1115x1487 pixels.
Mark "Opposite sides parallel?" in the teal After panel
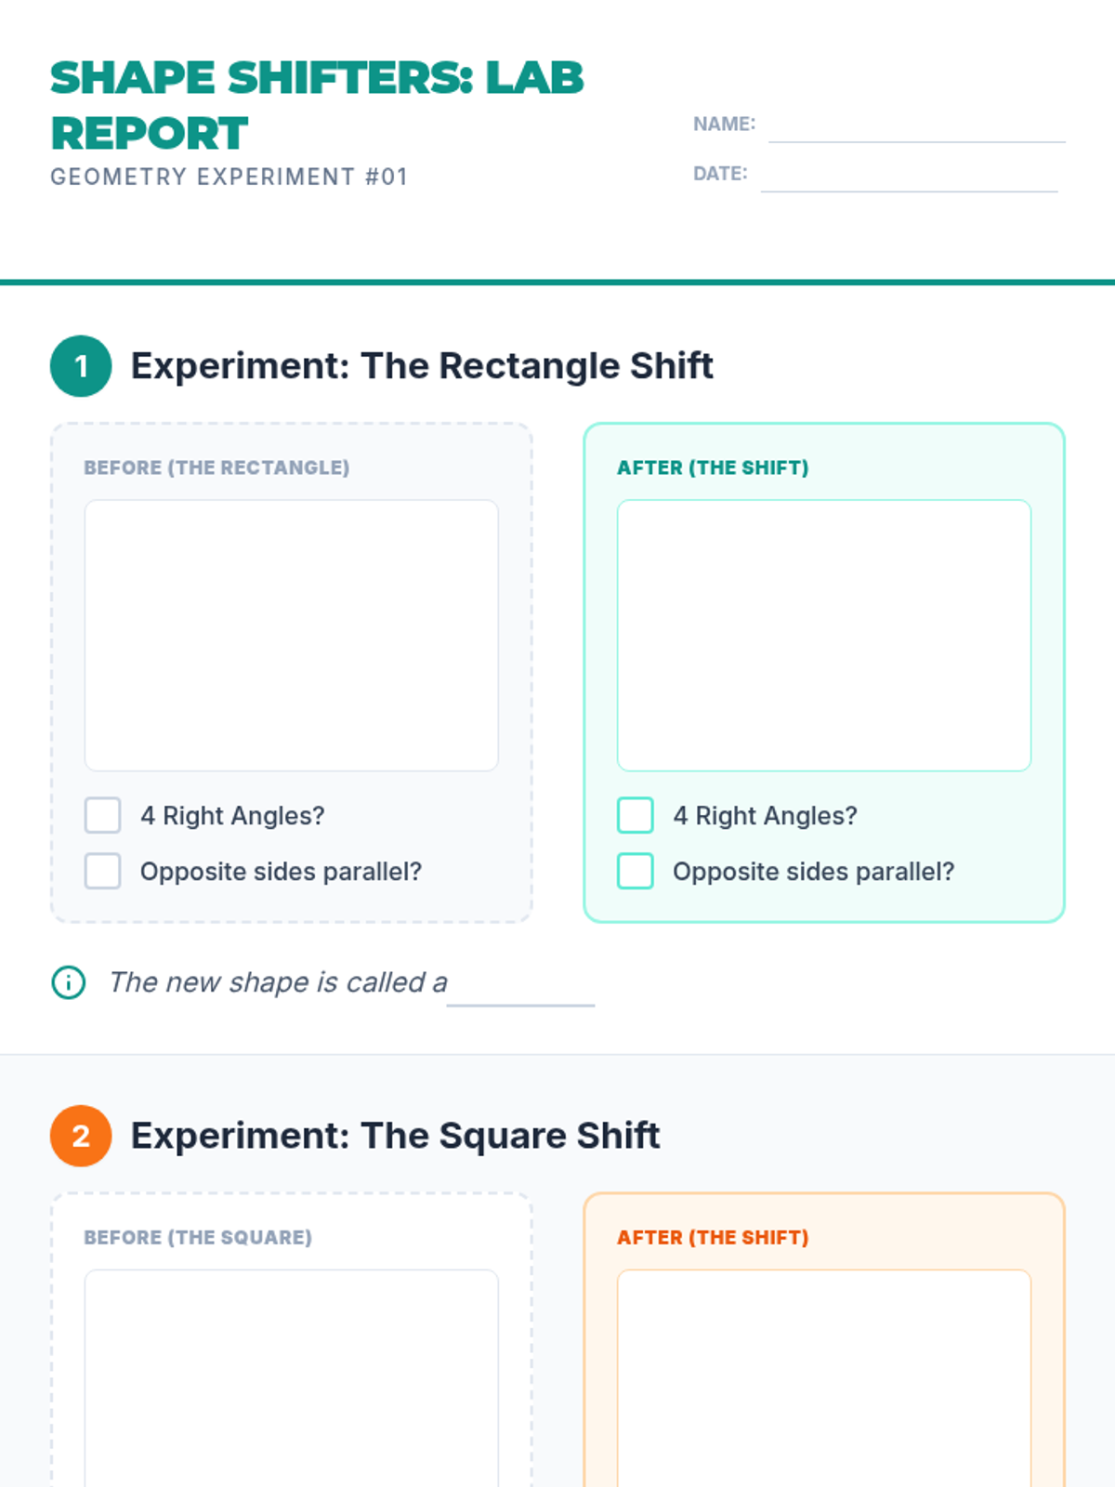(636, 871)
